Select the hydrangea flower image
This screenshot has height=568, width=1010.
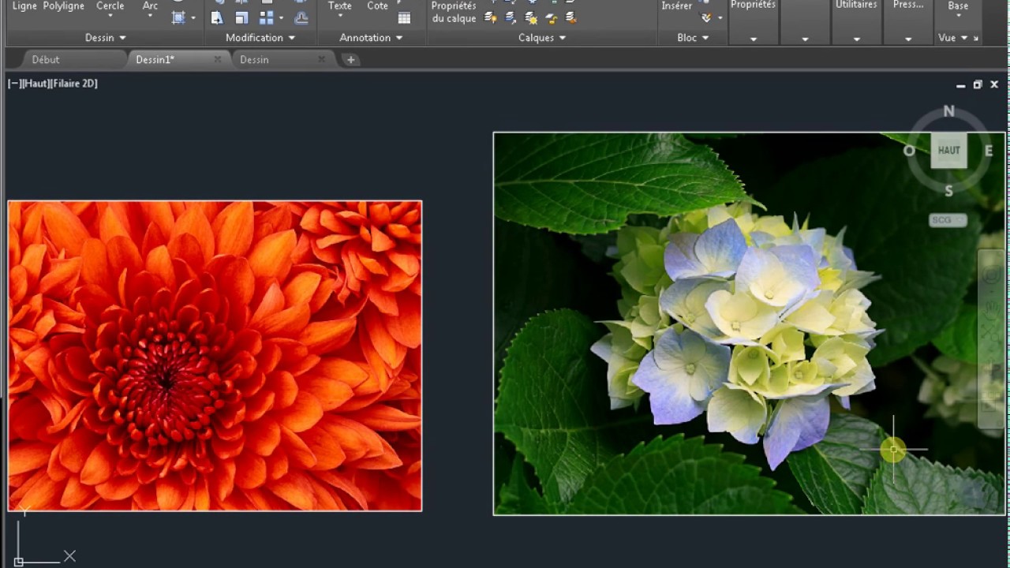tap(749, 323)
